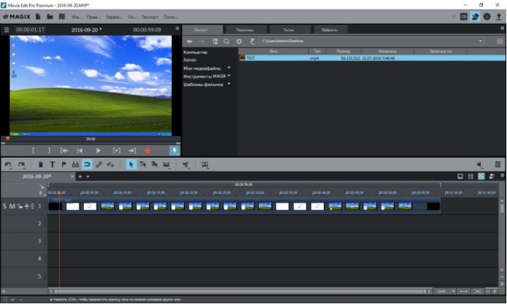This screenshot has height=304, width=507.
Task: Expand the Мои медиафайлы dropdown
Action: point(229,68)
